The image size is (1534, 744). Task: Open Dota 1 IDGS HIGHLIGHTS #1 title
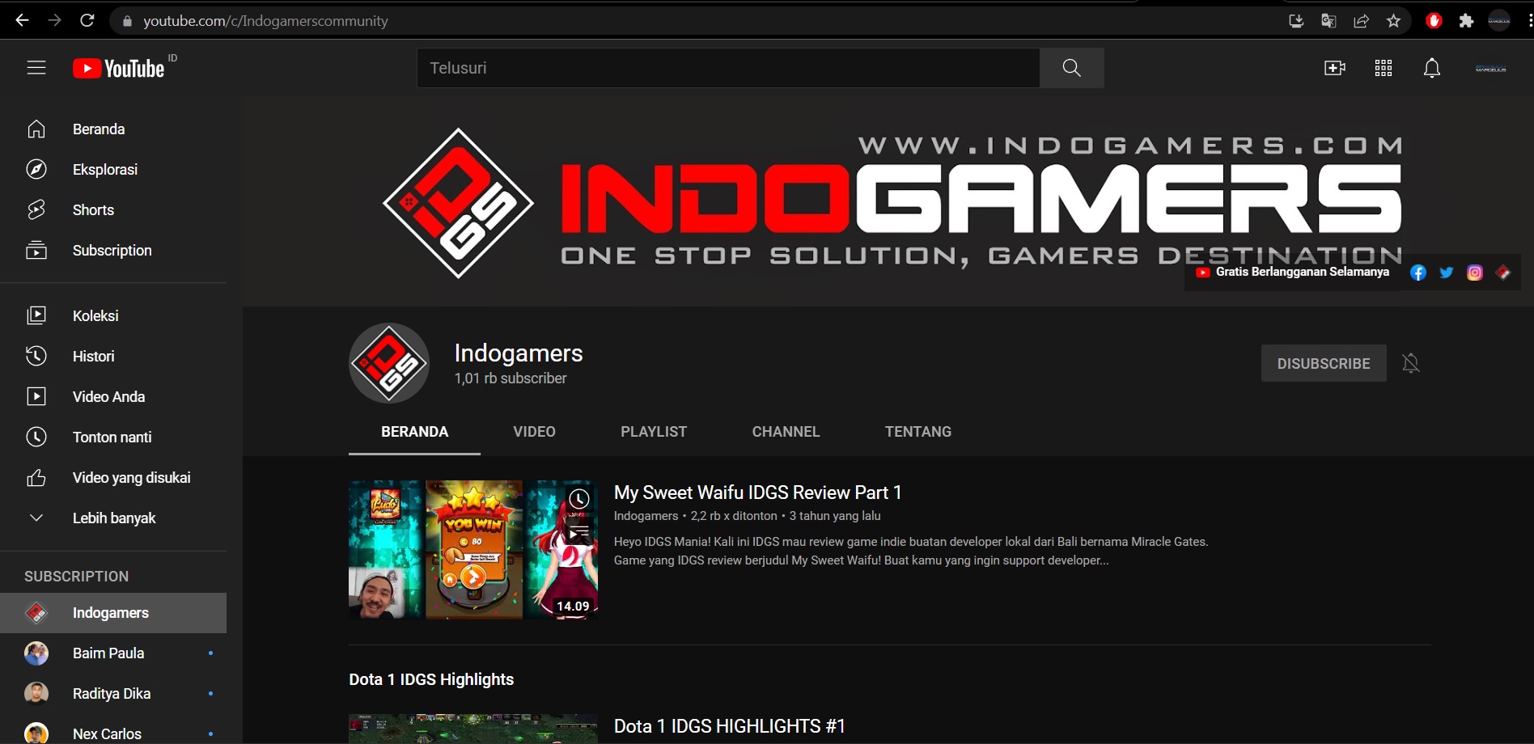click(729, 726)
